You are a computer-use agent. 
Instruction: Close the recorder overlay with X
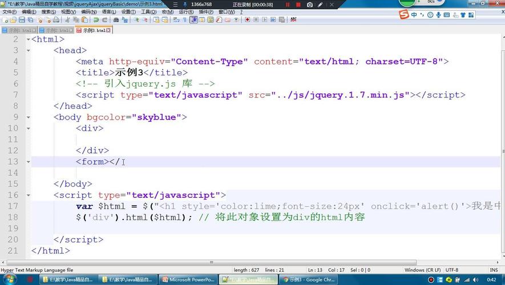coord(332,5)
